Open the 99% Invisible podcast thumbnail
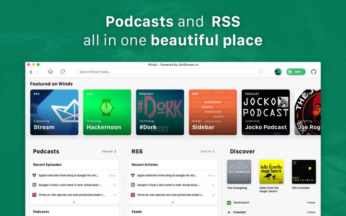Viewport: 346px width, 216px height. pos(304,172)
